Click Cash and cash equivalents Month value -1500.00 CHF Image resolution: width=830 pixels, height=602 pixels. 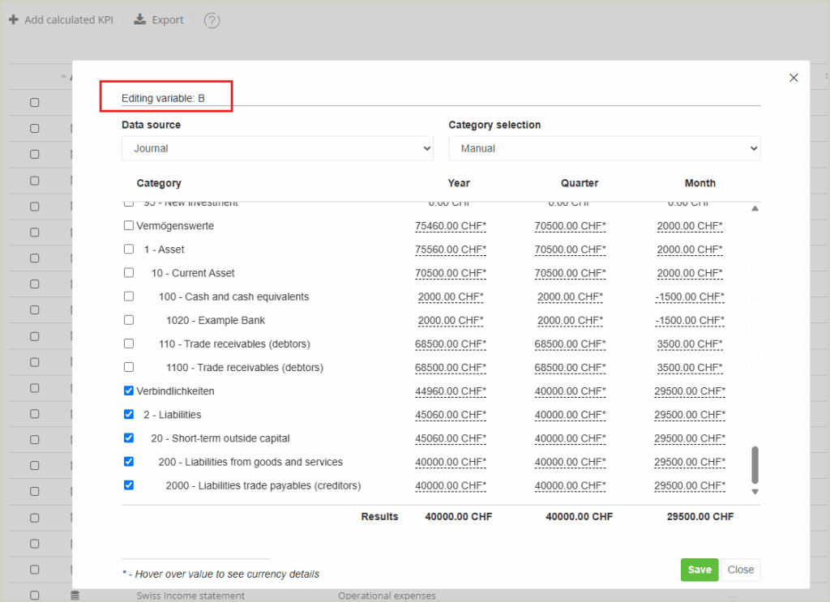coord(690,297)
